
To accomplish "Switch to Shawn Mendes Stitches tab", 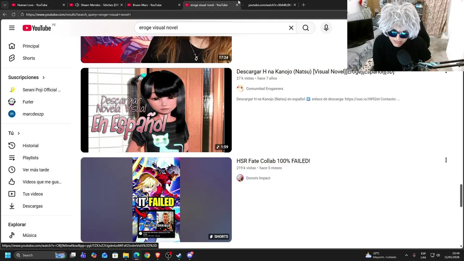I will tap(96, 5).
